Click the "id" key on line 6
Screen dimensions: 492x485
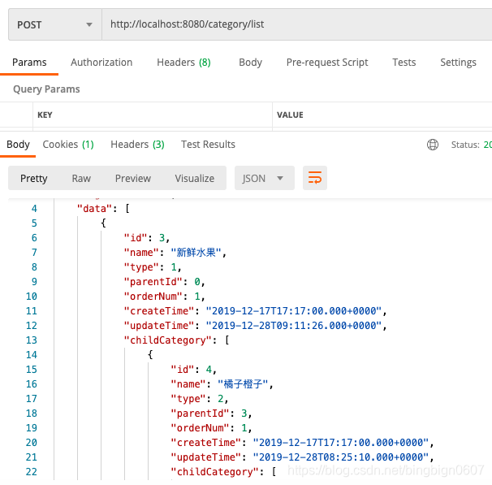136,238
